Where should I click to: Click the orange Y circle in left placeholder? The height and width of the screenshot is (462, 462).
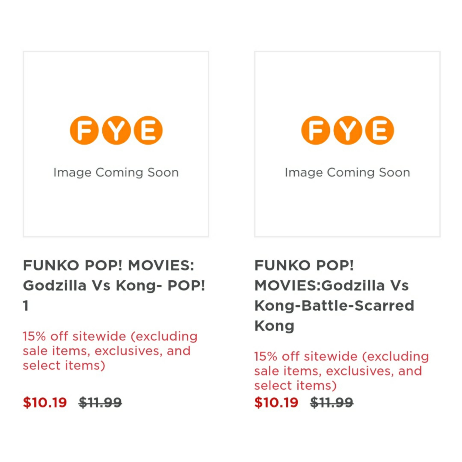pos(116,130)
